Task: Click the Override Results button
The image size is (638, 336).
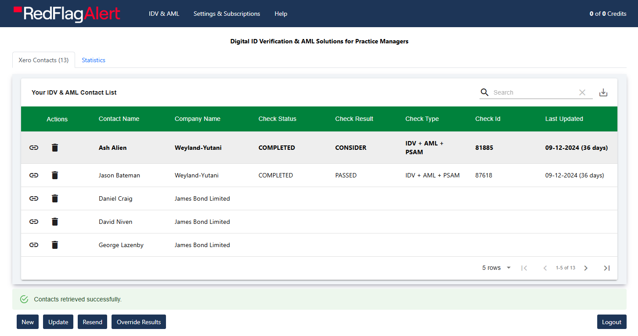Action: [x=139, y=322]
